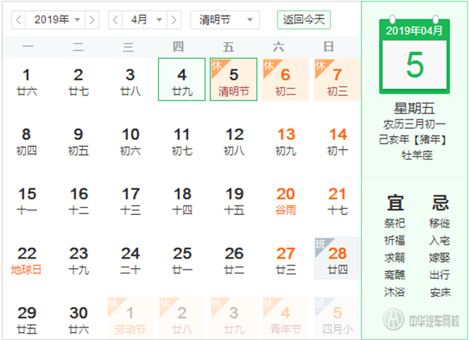
Task: Select May 1 劳动节 date cell
Action: (130, 317)
